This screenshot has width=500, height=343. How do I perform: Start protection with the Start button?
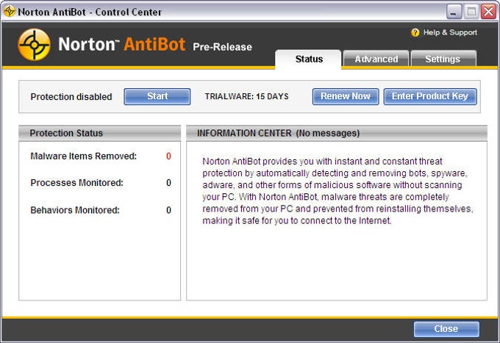tap(157, 96)
